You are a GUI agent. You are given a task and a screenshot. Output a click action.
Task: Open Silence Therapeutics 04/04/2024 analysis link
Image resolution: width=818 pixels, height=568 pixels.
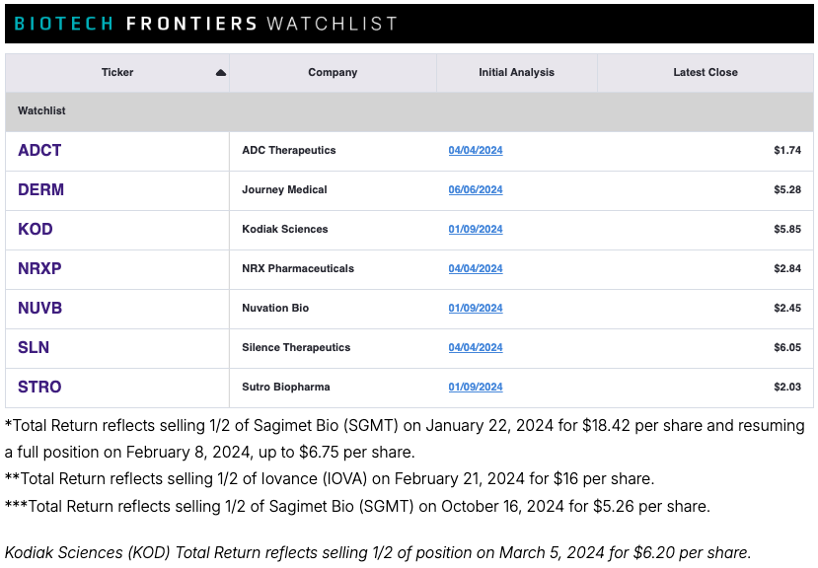[x=476, y=347]
